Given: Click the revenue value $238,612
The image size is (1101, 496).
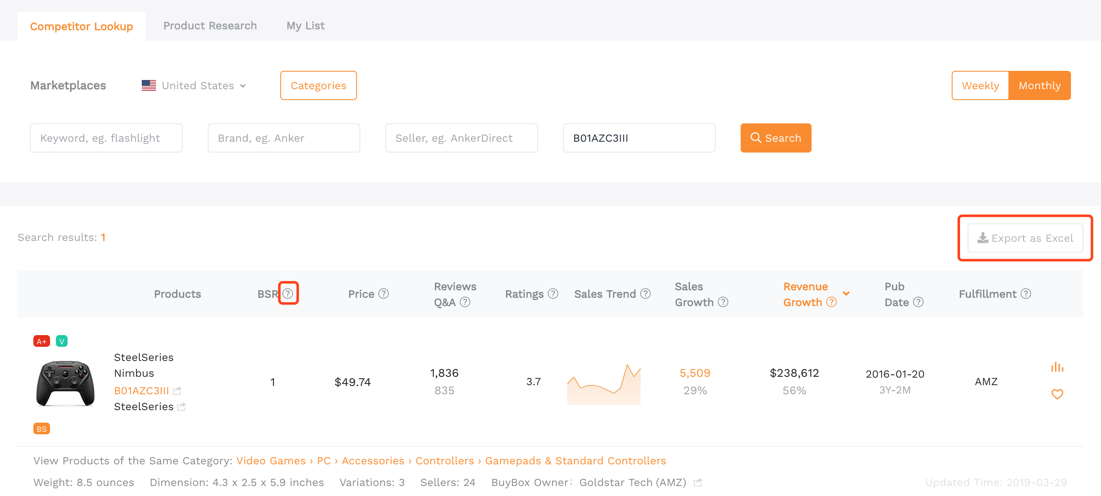Looking at the screenshot, I should coord(794,373).
